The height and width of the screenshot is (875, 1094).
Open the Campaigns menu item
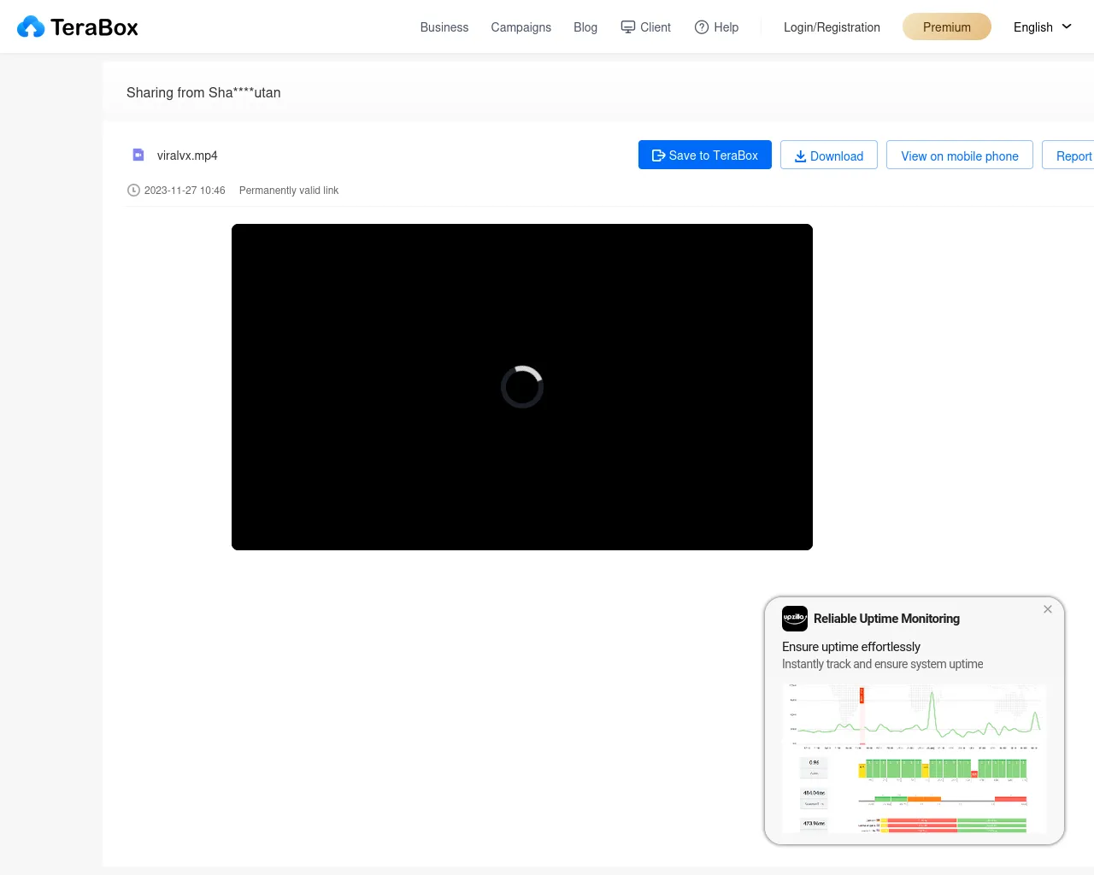(x=521, y=27)
